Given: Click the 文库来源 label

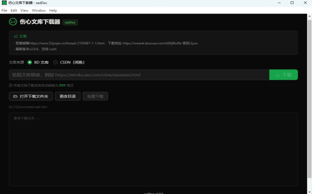Looking at the screenshot, I should click(x=16, y=62).
